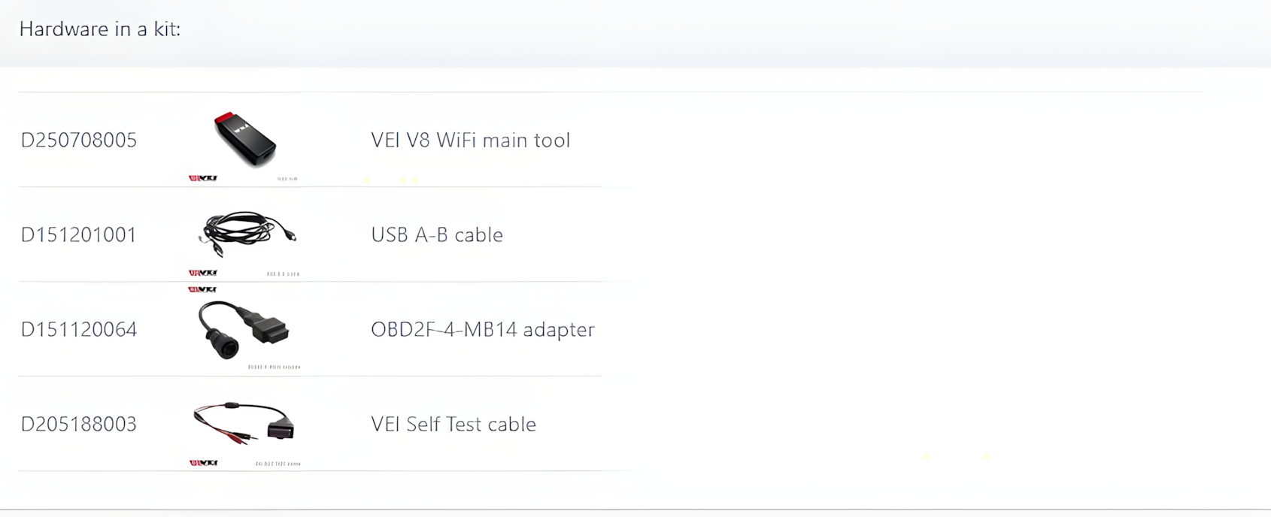Click the OBD2F-4-MB14 adapter label
Viewport: 1271px width, 517px height.
483,330
